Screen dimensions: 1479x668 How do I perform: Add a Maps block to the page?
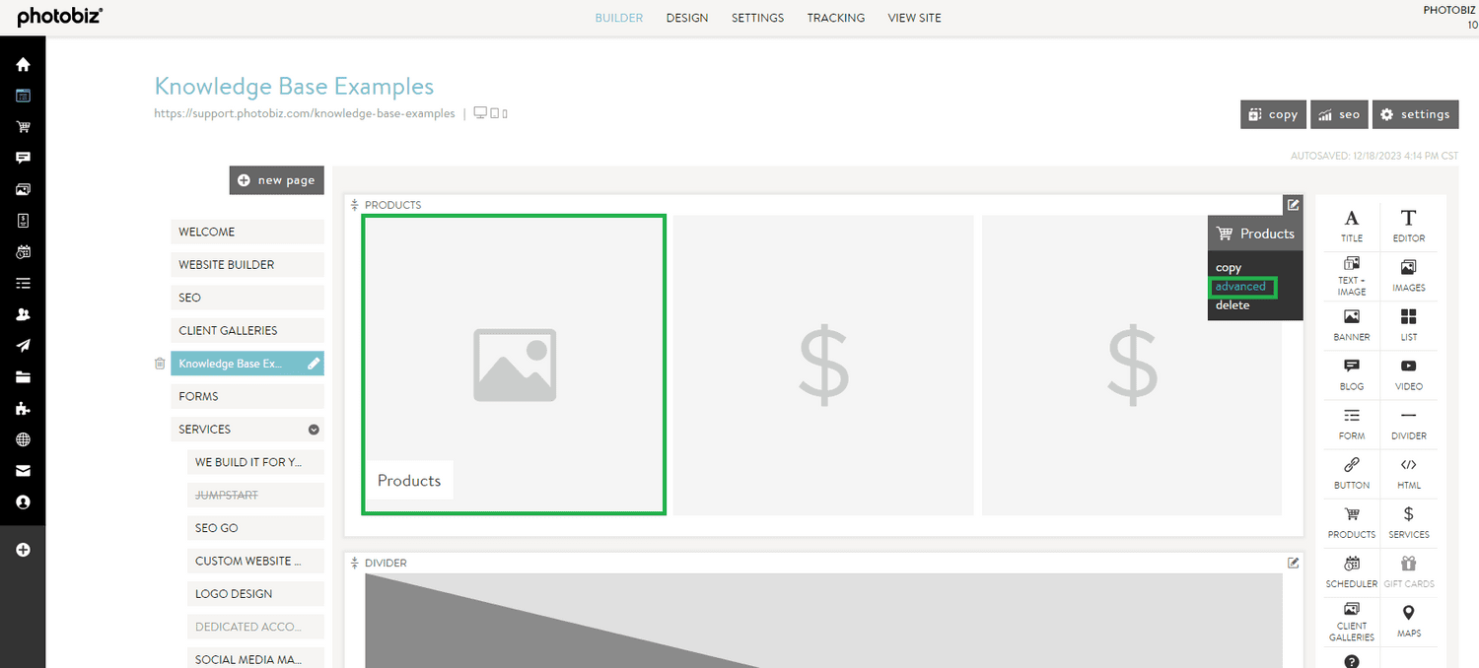point(1408,620)
